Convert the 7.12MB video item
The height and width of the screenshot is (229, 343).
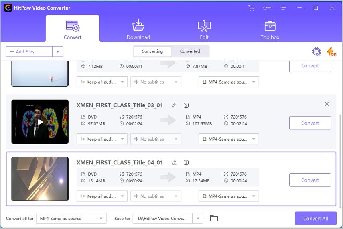pyautogui.click(x=310, y=66)
